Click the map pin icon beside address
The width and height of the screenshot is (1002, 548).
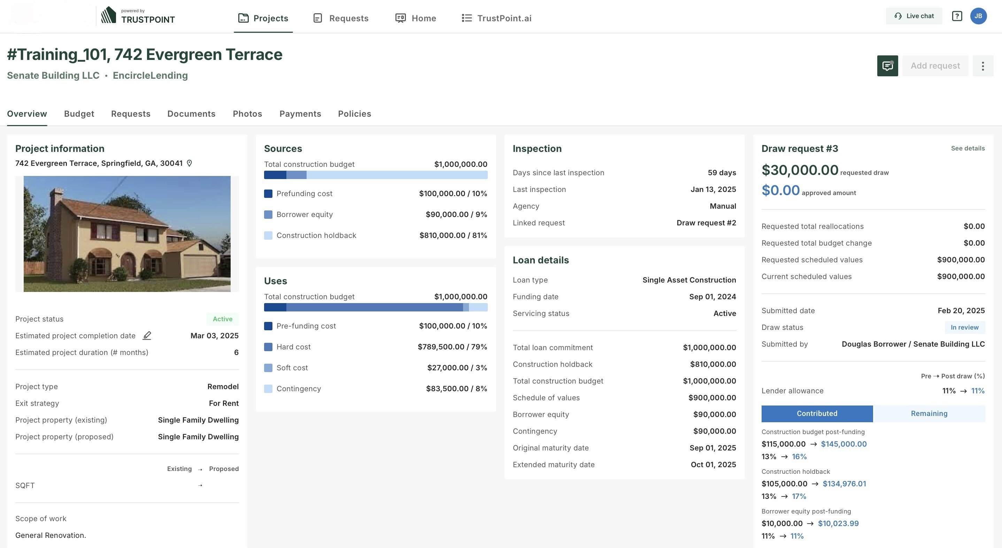click(190, 163)
